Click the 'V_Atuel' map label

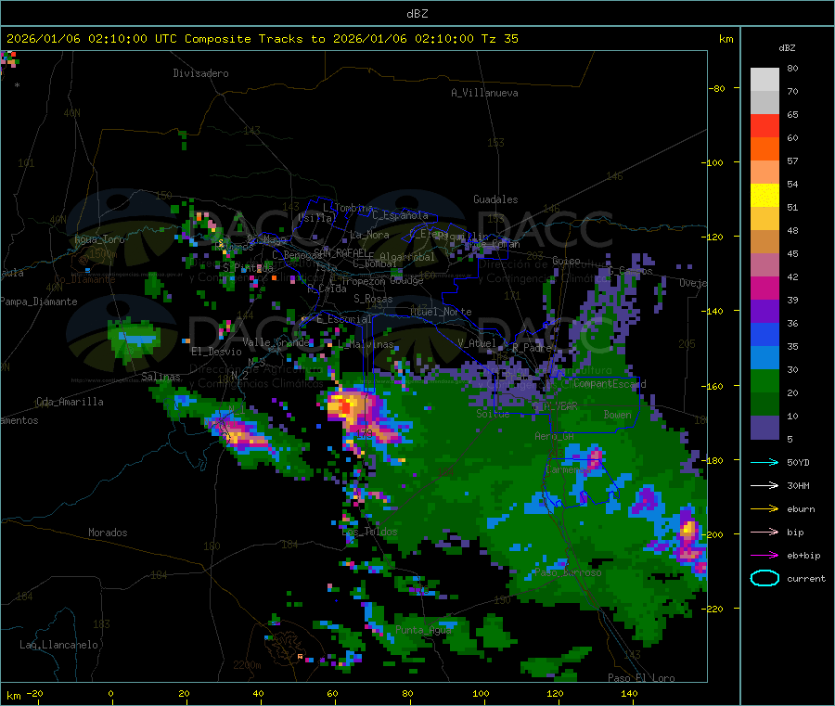click(477, 343)
